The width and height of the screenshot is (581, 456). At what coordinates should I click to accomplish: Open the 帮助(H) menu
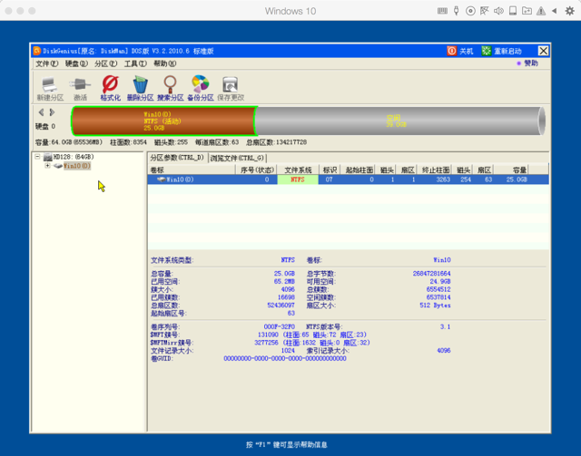[x=165, y=63]
